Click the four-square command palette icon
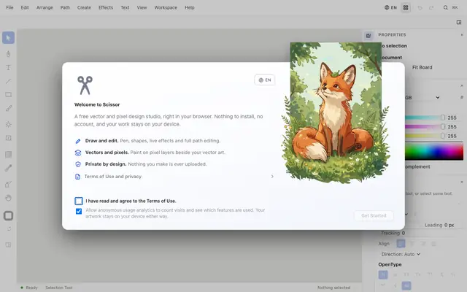 tap(406, 8)
